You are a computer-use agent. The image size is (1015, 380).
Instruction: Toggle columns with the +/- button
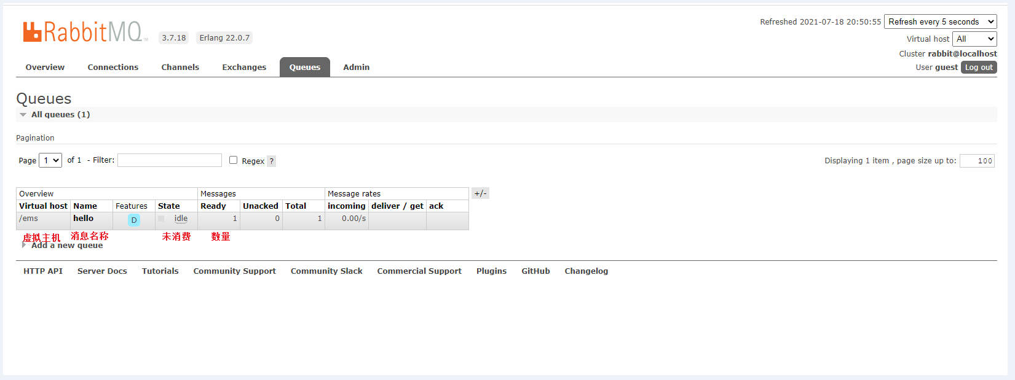click(x=480, y=193)
